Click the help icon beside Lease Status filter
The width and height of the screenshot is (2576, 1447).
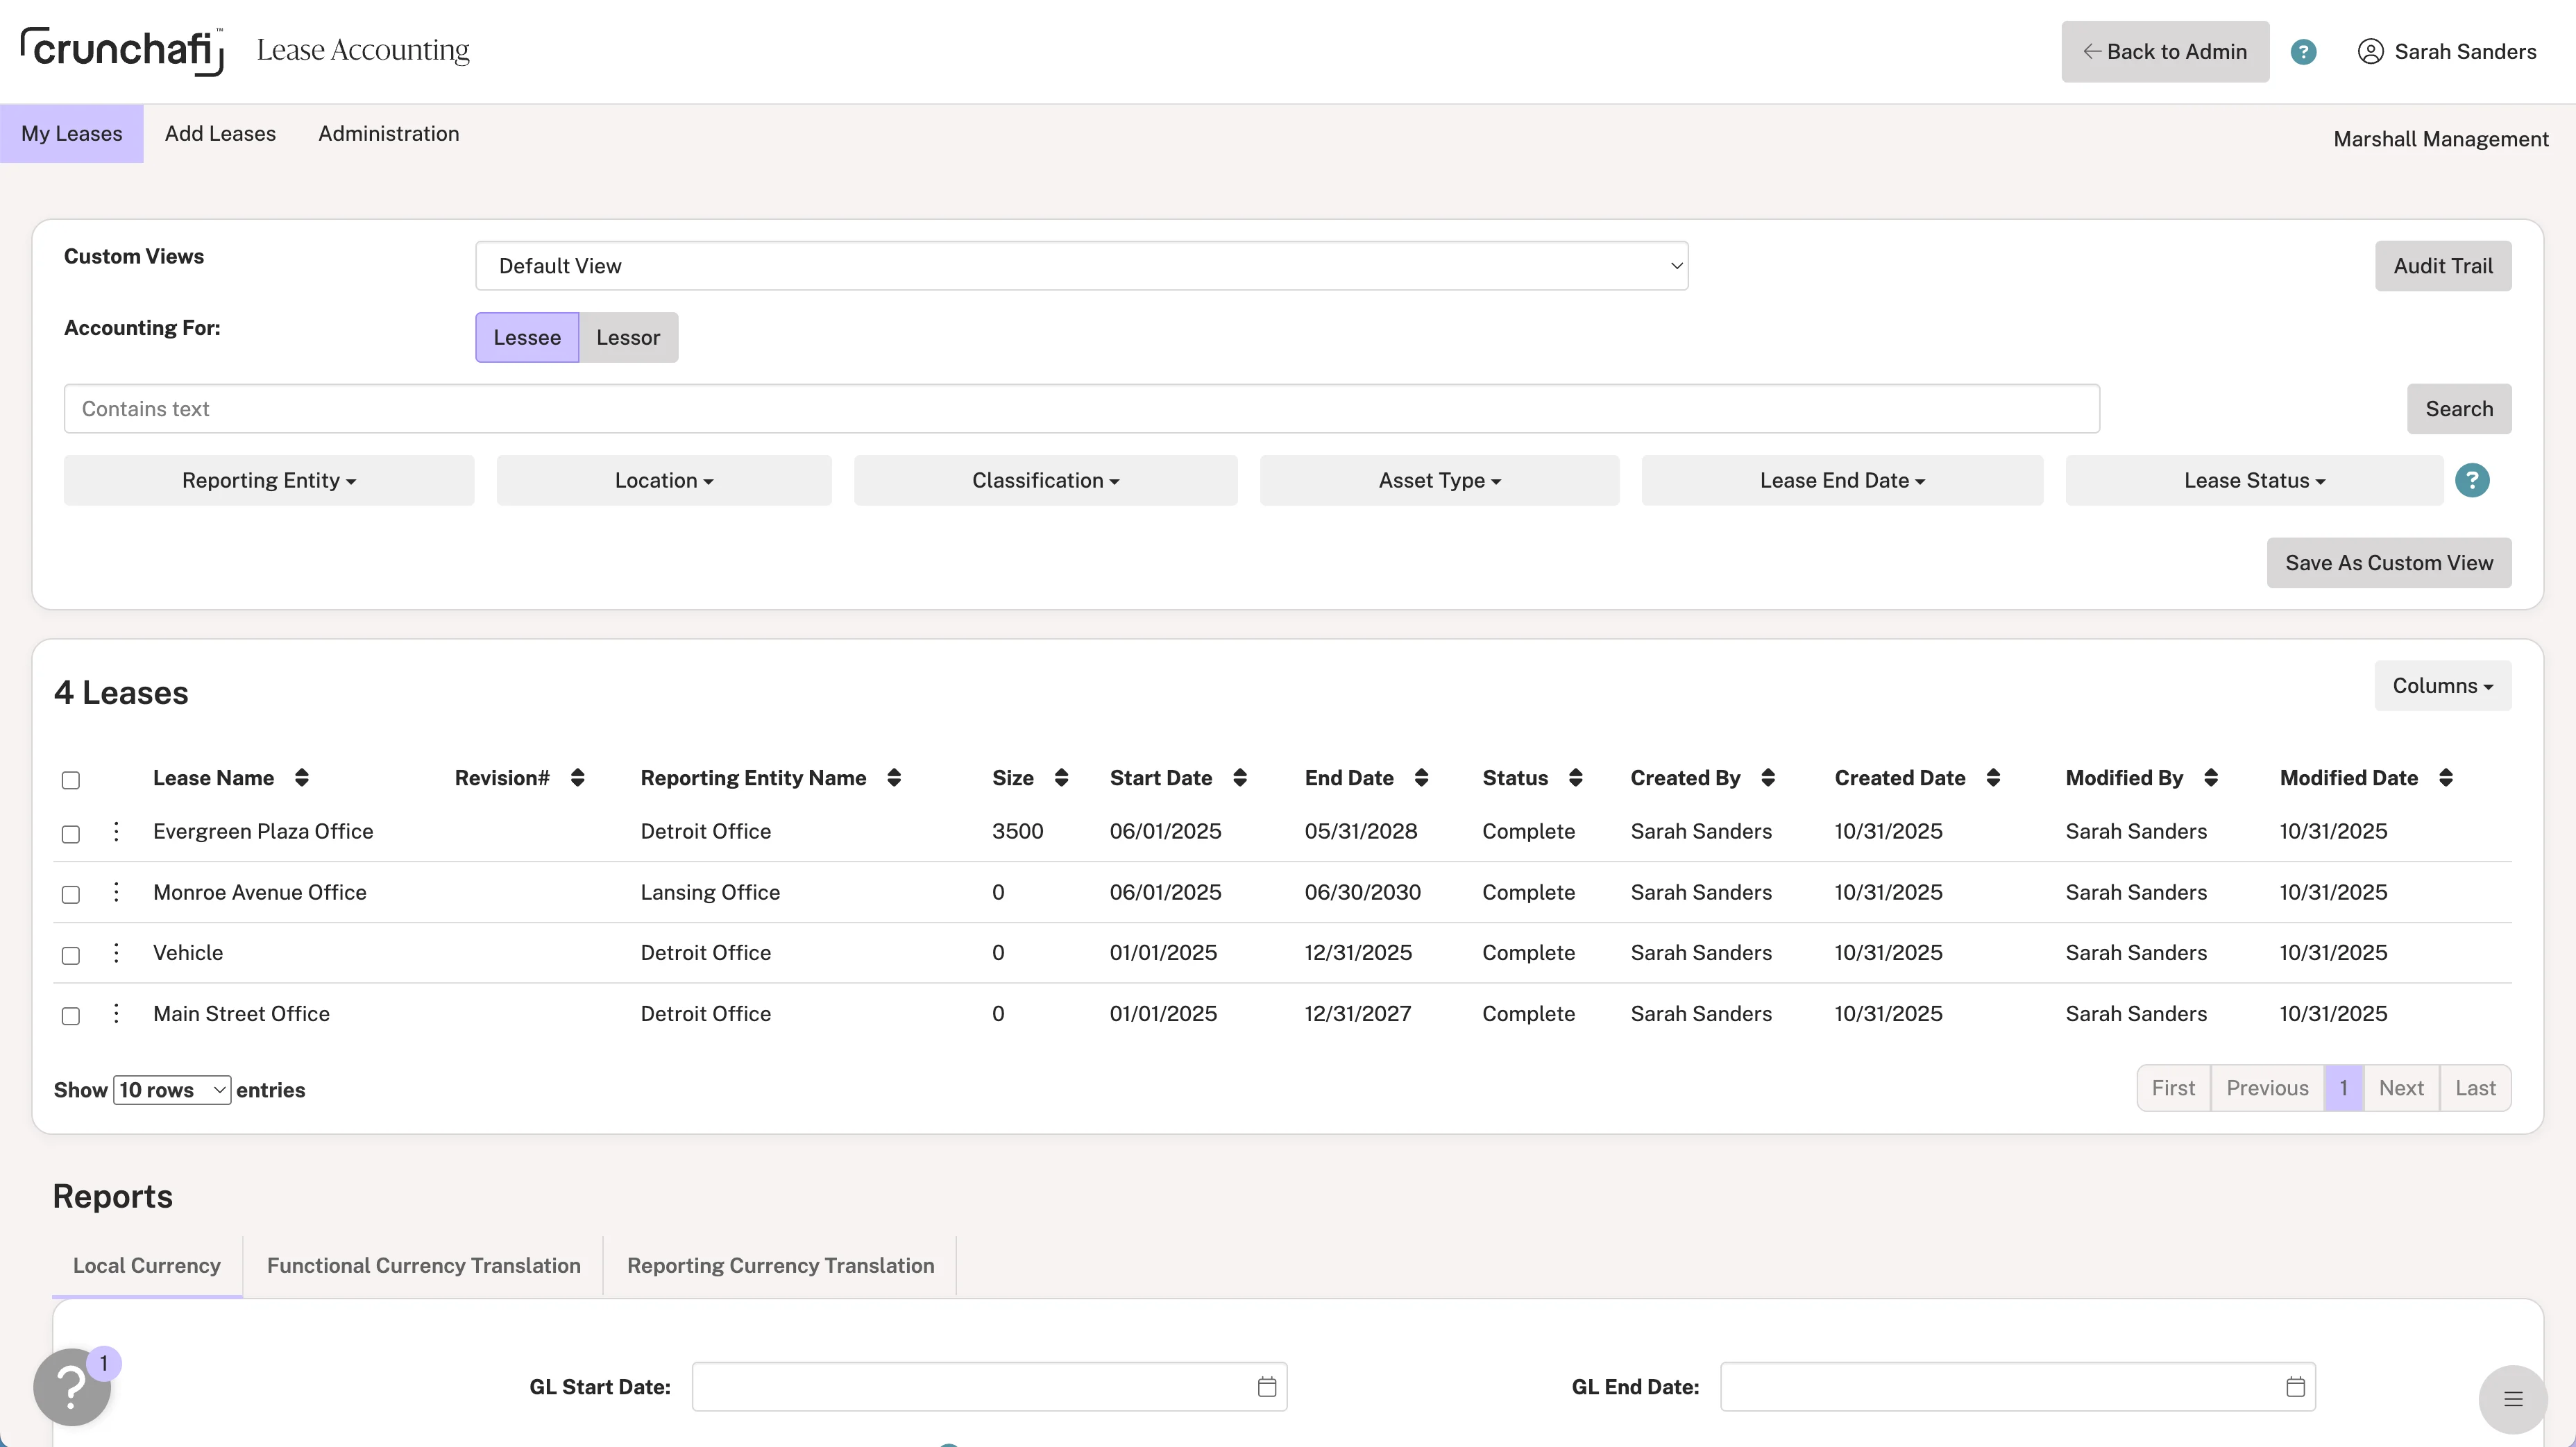coord(2471,481)
